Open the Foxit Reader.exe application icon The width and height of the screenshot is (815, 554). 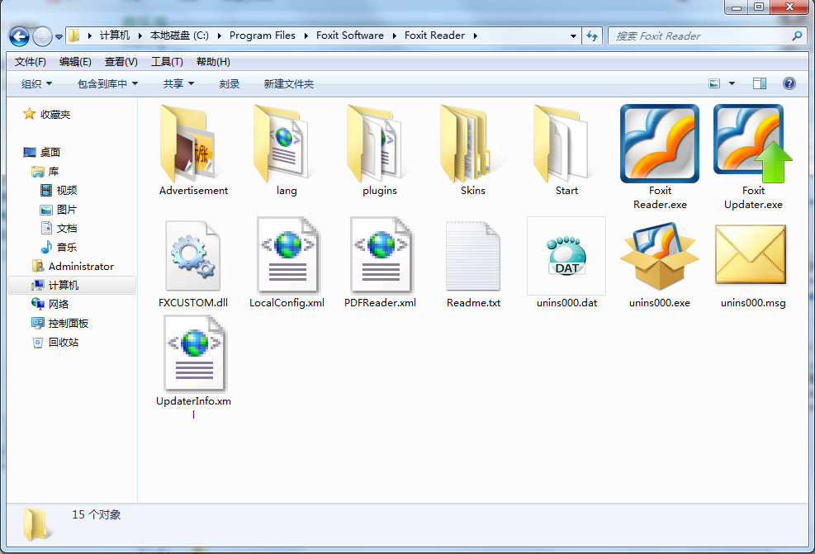coord(659,144)
